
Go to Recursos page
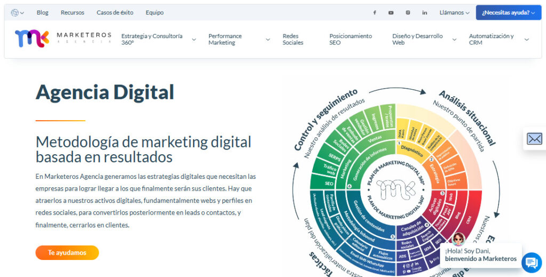(73, 13)
